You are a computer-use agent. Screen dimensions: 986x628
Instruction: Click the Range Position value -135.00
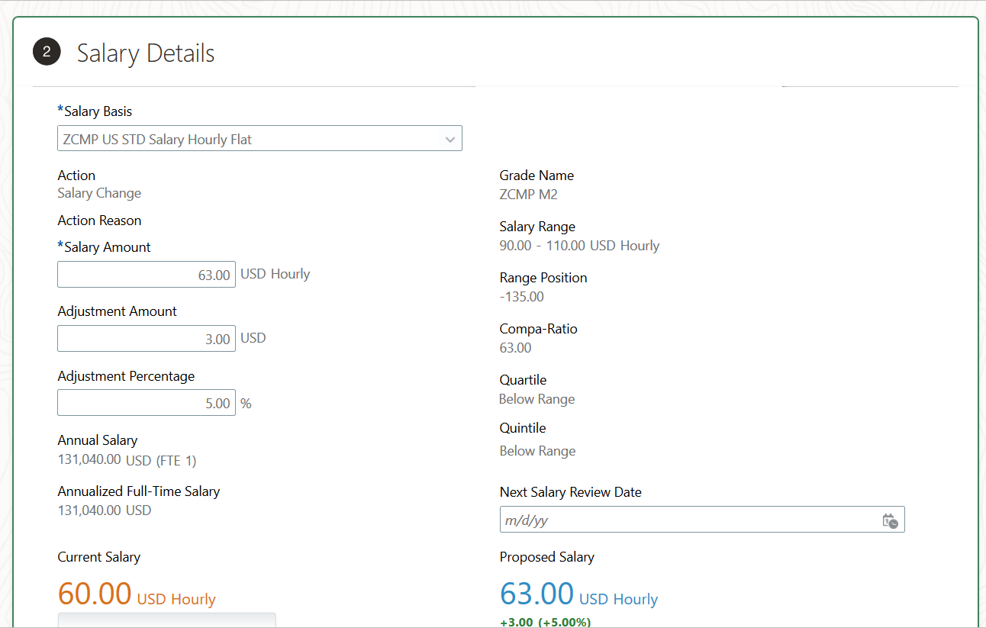521,297
